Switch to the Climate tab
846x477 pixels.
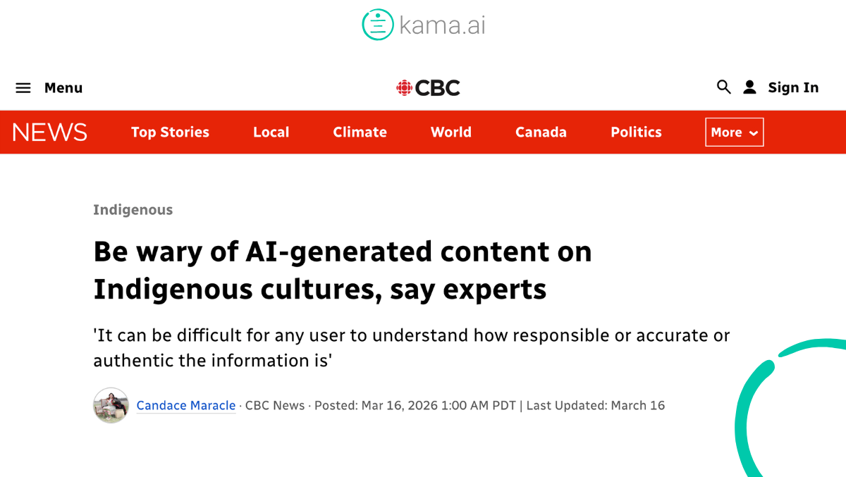tap(360, 132)
